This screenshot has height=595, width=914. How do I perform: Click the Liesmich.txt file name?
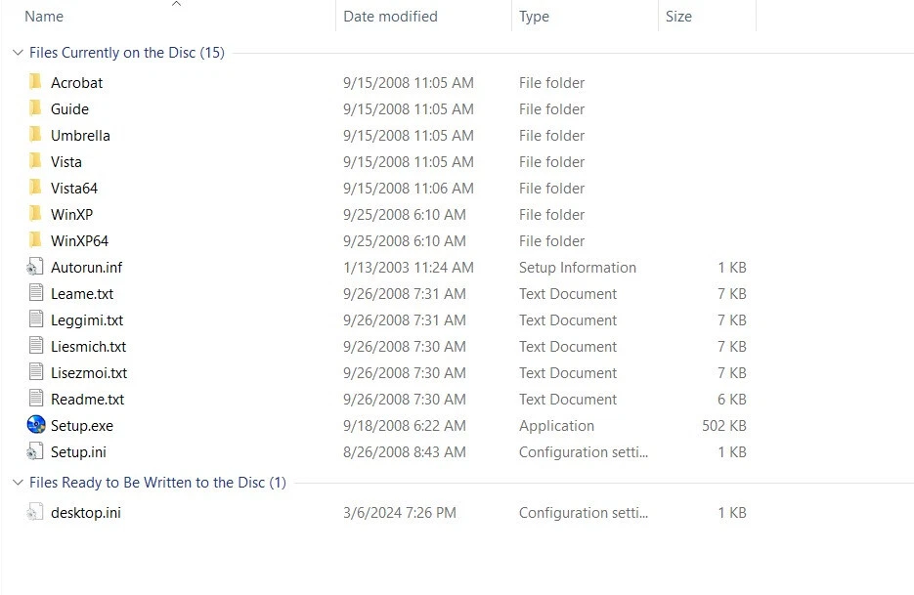(x=88, y=346)
